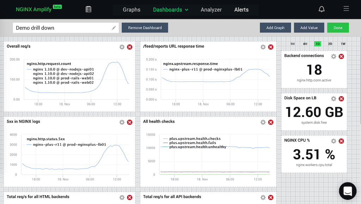Click the green Done button
This screenshot has height=204, width=361.
click(338, 28)
